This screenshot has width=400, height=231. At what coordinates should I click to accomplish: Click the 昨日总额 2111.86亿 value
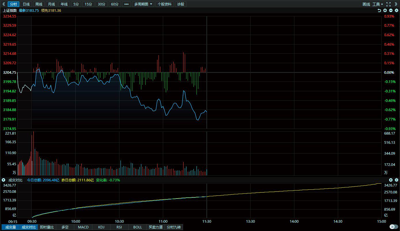point(78,180)
